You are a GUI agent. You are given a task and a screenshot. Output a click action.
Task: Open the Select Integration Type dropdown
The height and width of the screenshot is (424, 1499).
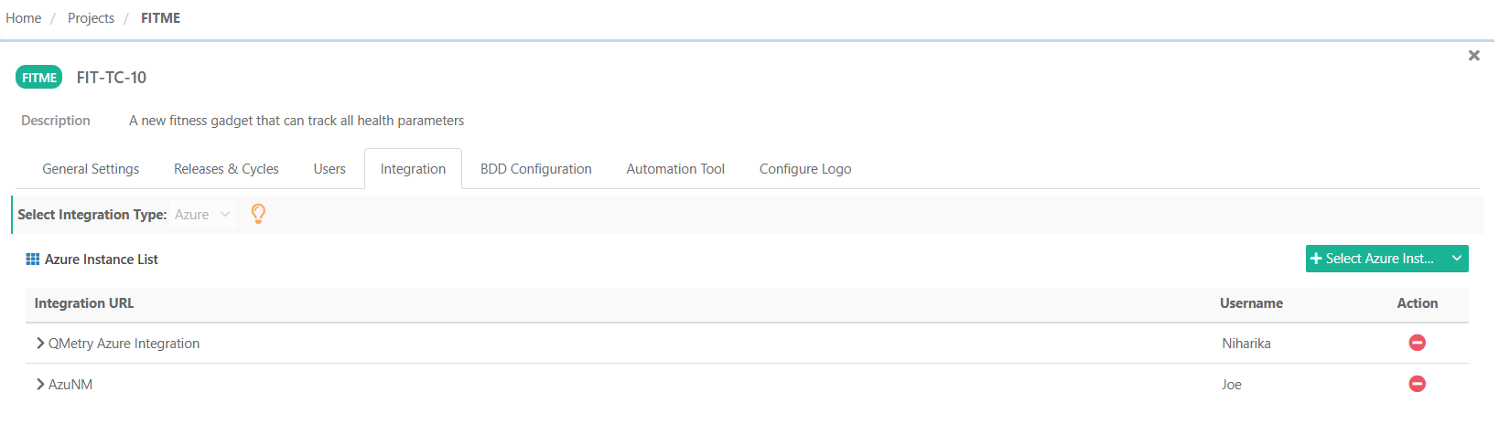[x=203, y=215]
